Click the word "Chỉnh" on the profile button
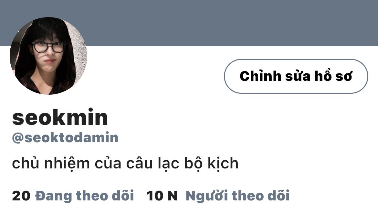The width and height of the screenshot is (378, 214). [260, 76]
